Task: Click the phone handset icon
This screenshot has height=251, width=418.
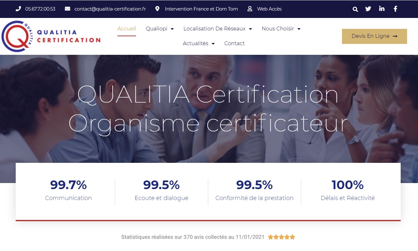Action: point(18,9)
